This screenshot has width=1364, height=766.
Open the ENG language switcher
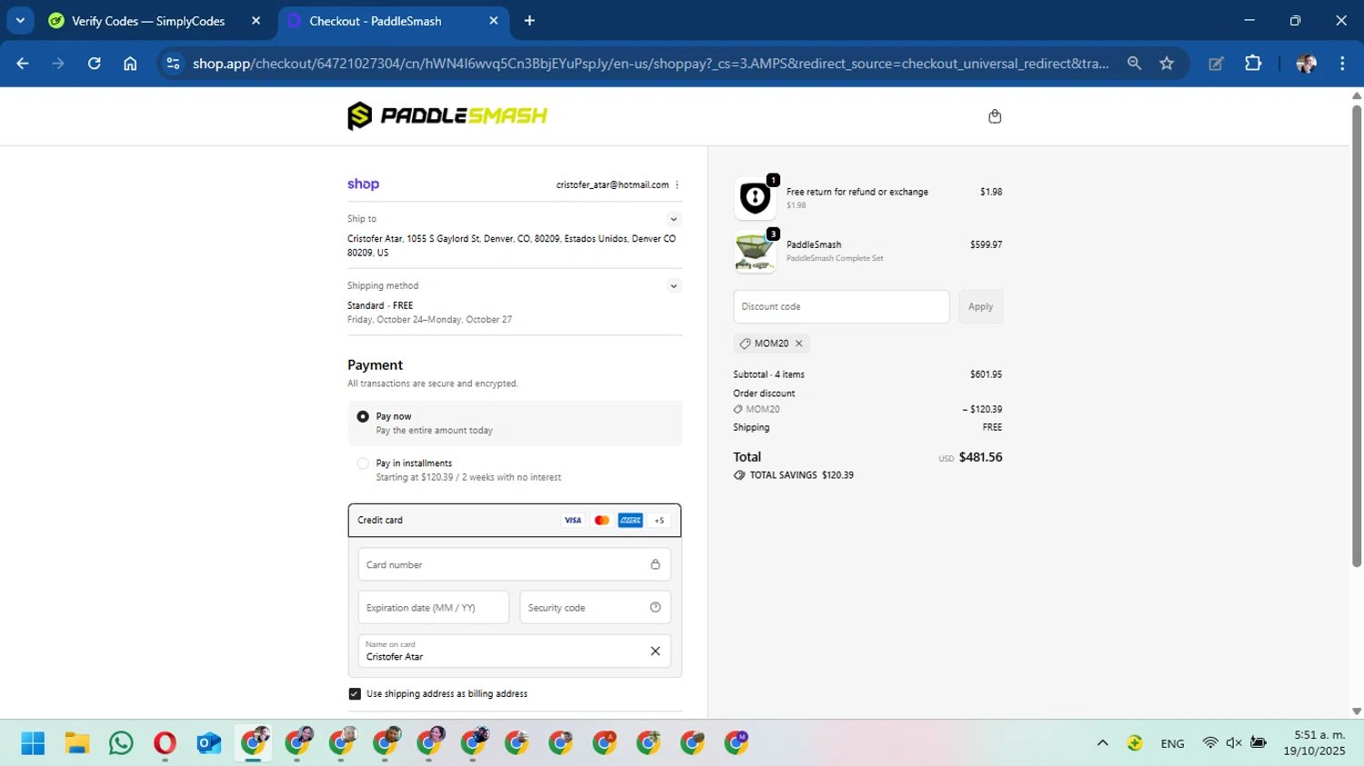tap(1172, 743)
